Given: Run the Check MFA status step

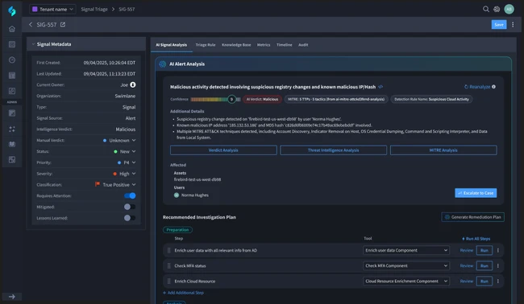Looking at the screenshot, I should [x=484, y=265].
